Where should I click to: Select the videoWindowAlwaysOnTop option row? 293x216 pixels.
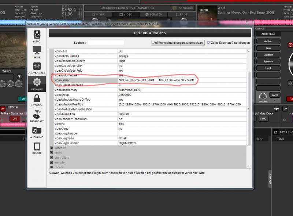tap(150, 100)
